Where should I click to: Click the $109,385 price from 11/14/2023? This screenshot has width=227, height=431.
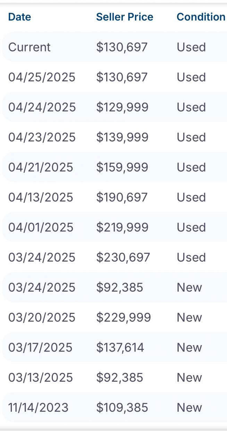pyautogui.click(x=122, y=407)
